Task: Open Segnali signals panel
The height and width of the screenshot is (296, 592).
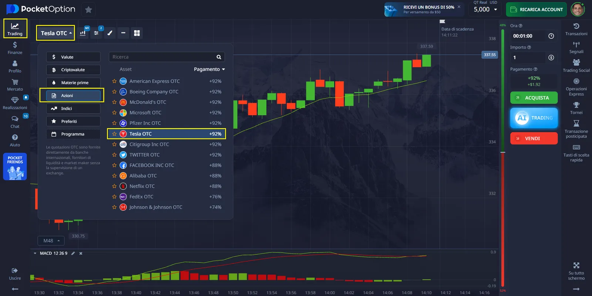Action: point(576,48)
